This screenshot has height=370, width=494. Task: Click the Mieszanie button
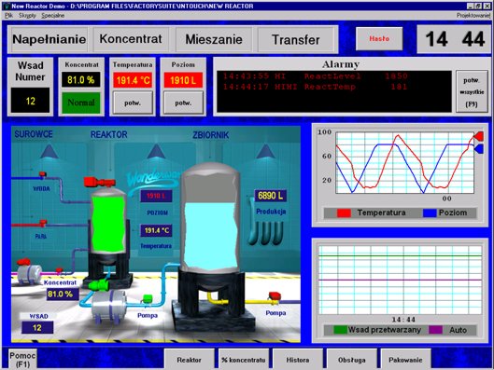(x=214, y=39)
